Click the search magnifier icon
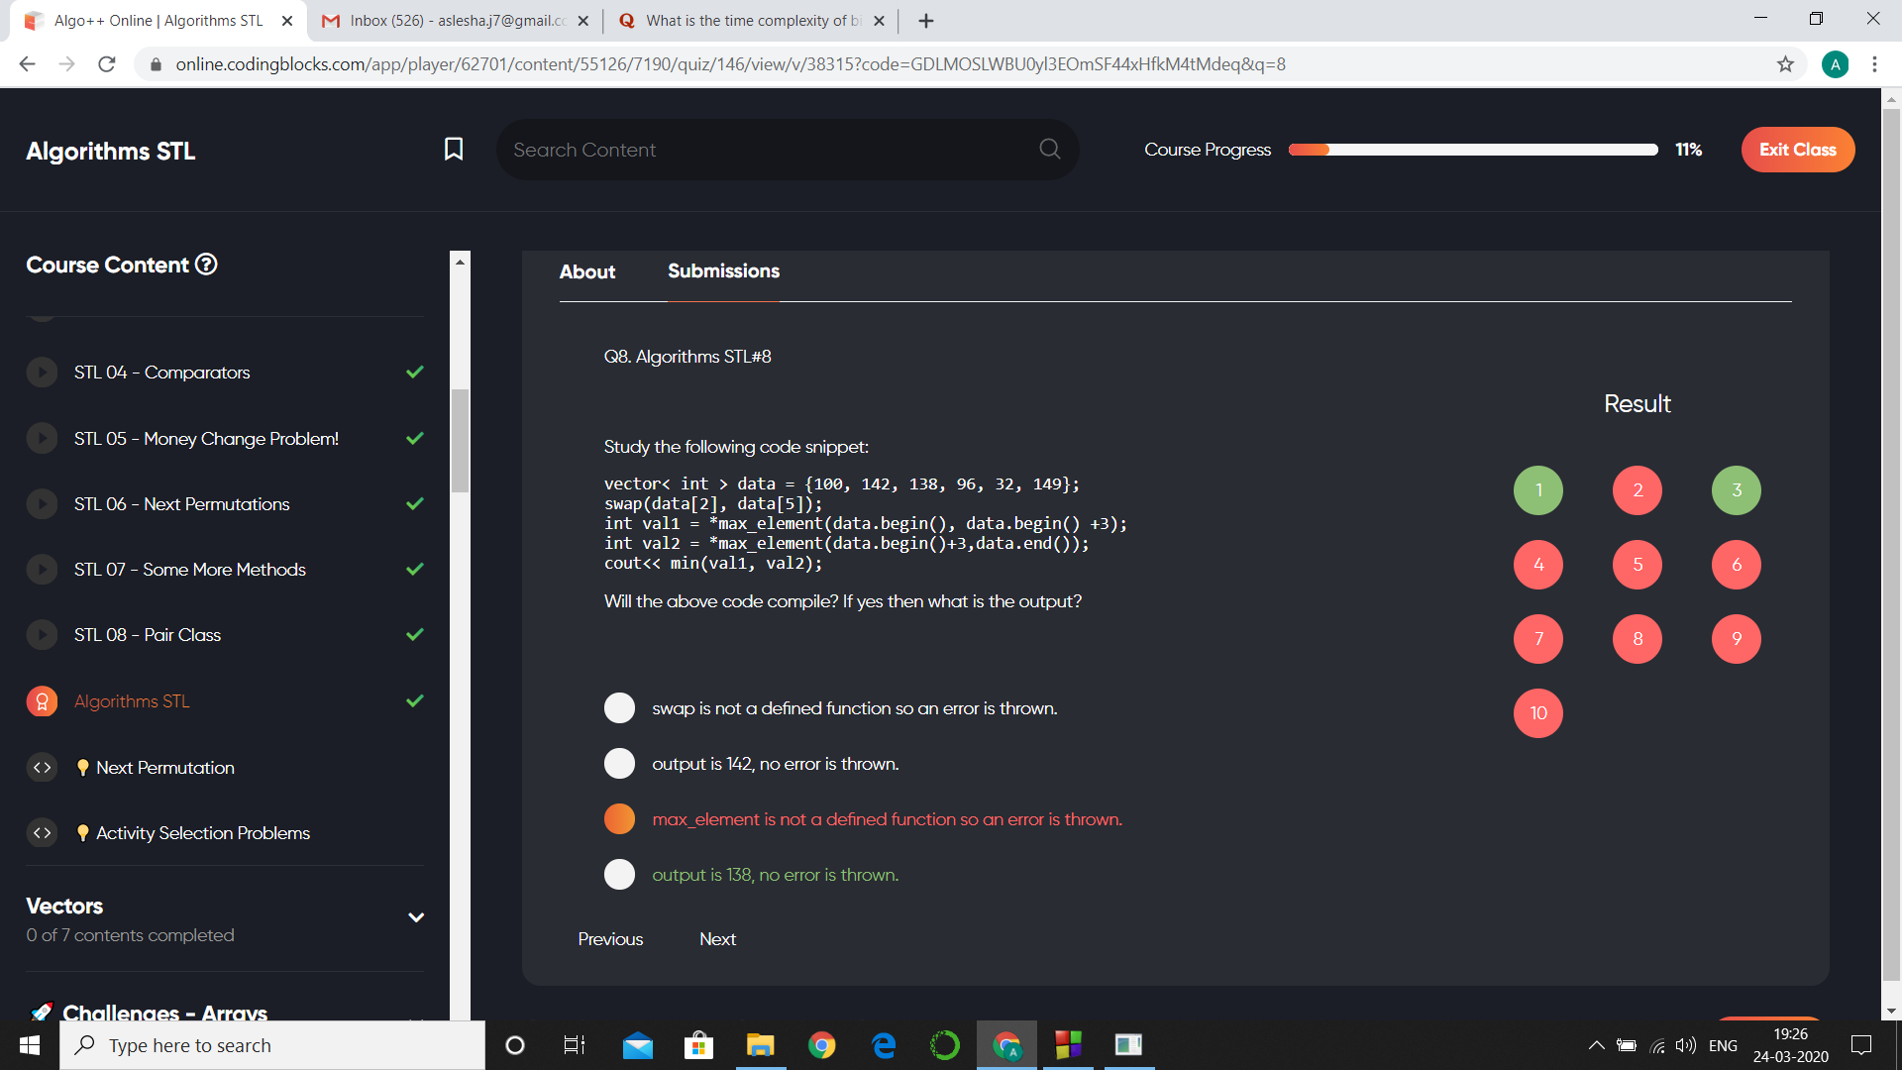Viewport: 1902px width, 1070px height. [x=1050, y=149]
